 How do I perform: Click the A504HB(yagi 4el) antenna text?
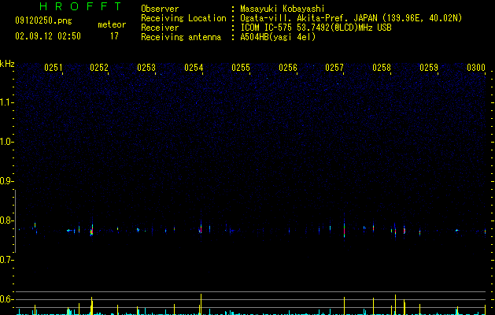click(x=278, y=37)
